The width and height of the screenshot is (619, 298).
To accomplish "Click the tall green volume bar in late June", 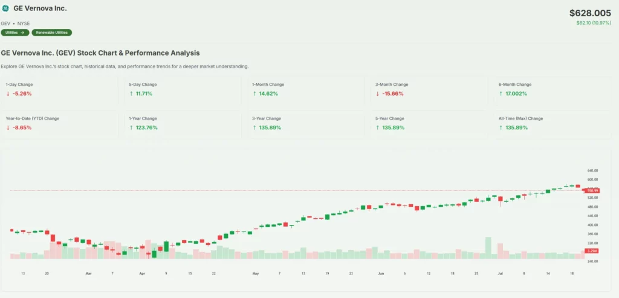I will [488, 248].
